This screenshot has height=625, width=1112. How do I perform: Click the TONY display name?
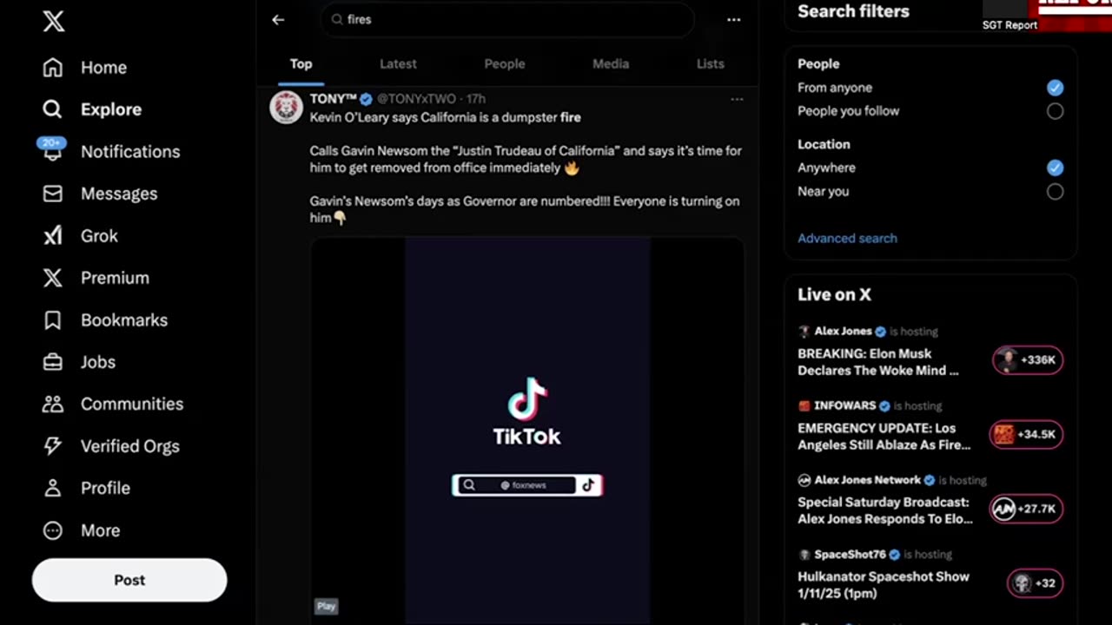click(x=334, y=99)
